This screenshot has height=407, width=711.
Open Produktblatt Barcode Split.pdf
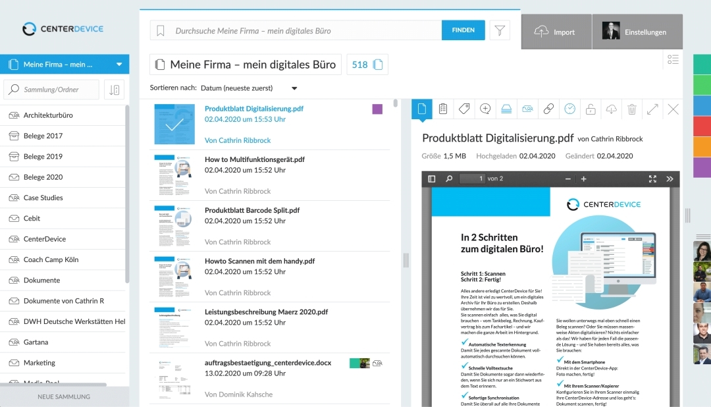click(x=252, y=210)
